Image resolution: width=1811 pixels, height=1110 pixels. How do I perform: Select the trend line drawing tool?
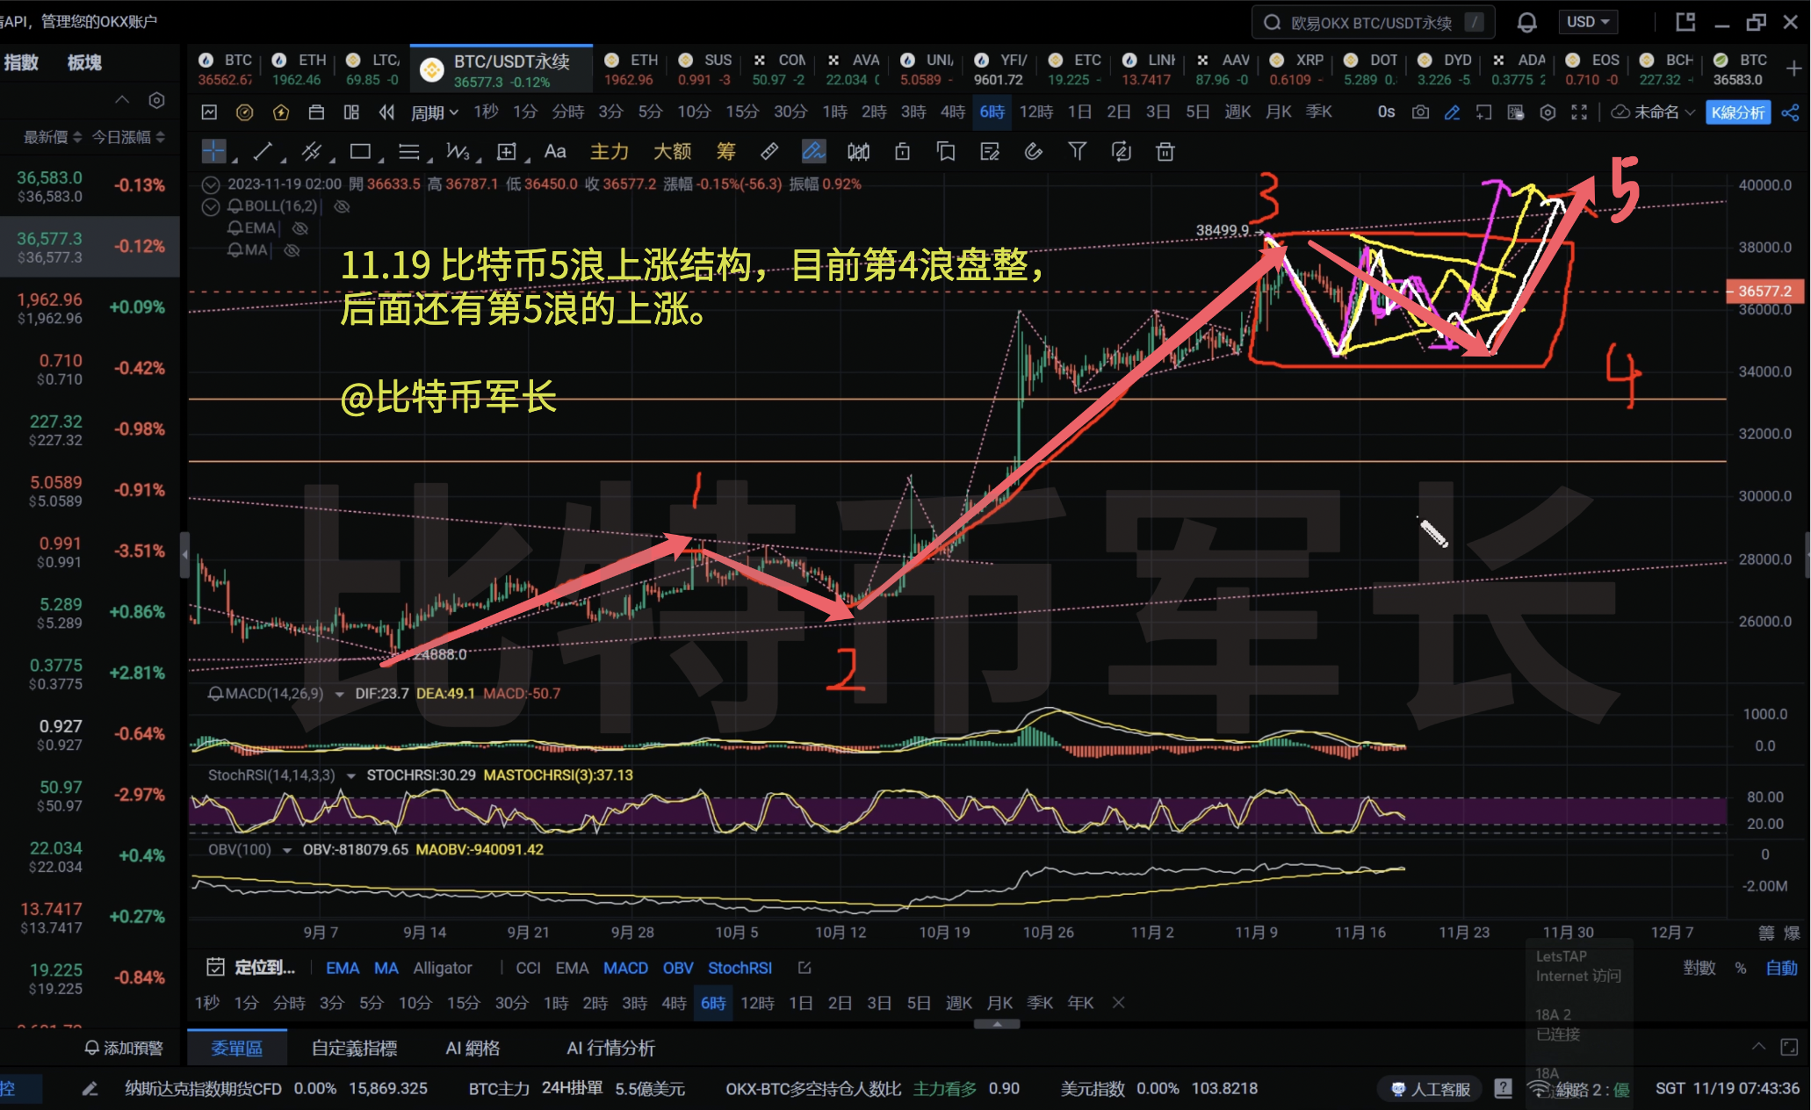click(x=262, y=152)
